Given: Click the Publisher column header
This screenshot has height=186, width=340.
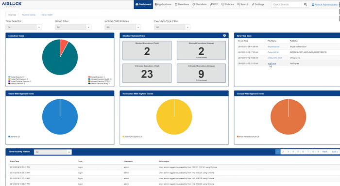Looking at the screenshot, I should click(x=294, y=41).
